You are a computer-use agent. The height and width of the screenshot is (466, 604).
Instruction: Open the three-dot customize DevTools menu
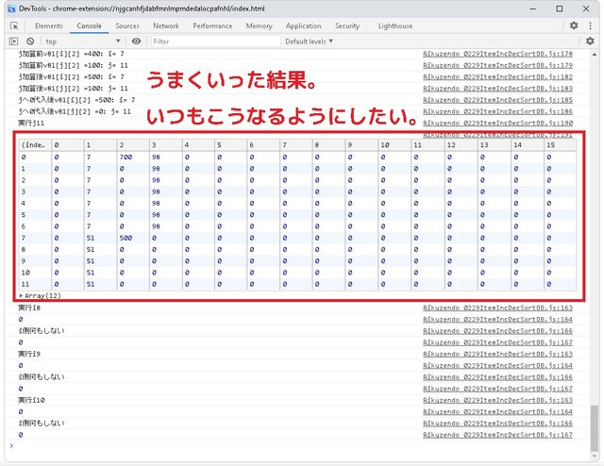click(590, 25)
